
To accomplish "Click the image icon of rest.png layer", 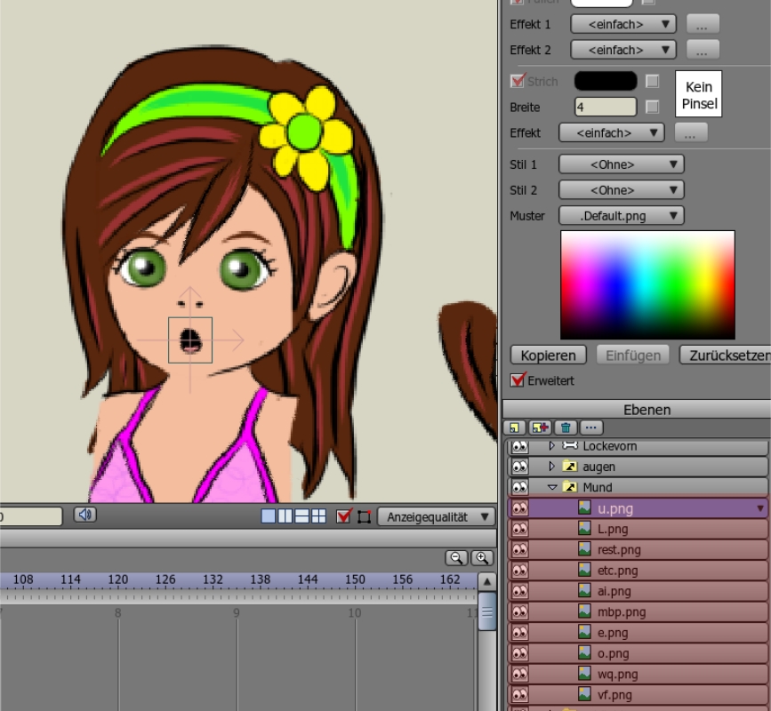I will 584,549.
